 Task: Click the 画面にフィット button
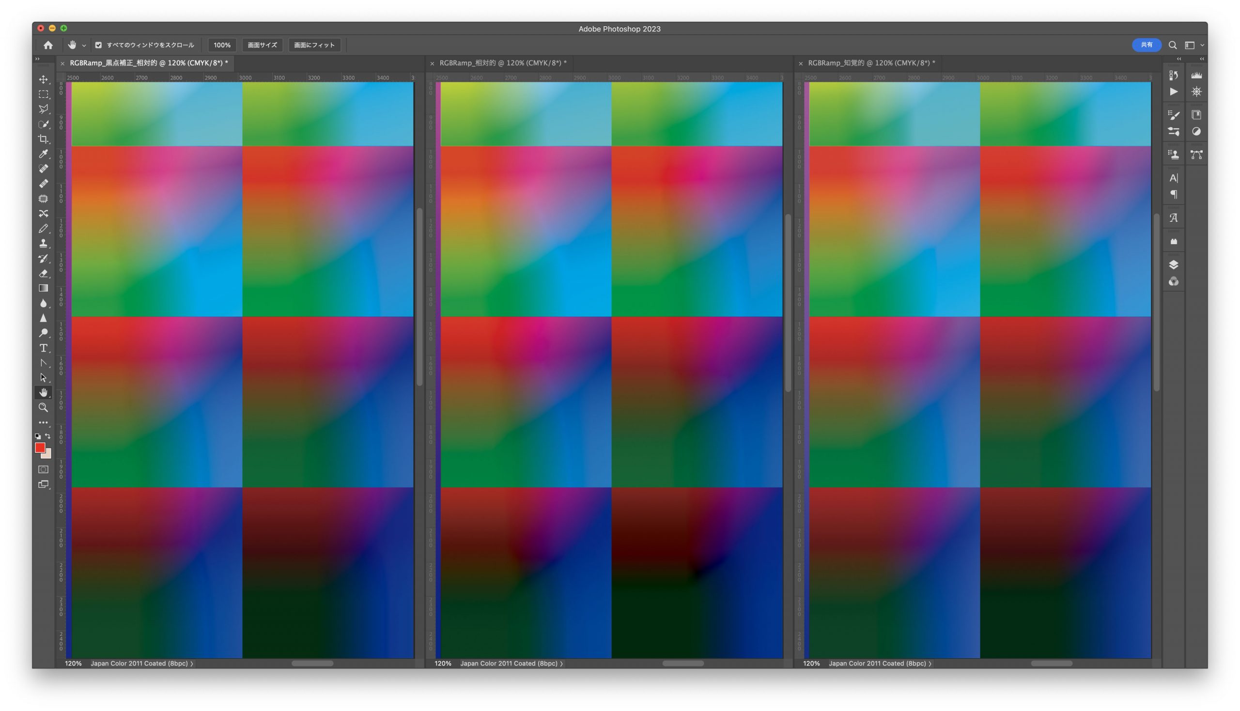pyautogui.click(x=314, y=45)
